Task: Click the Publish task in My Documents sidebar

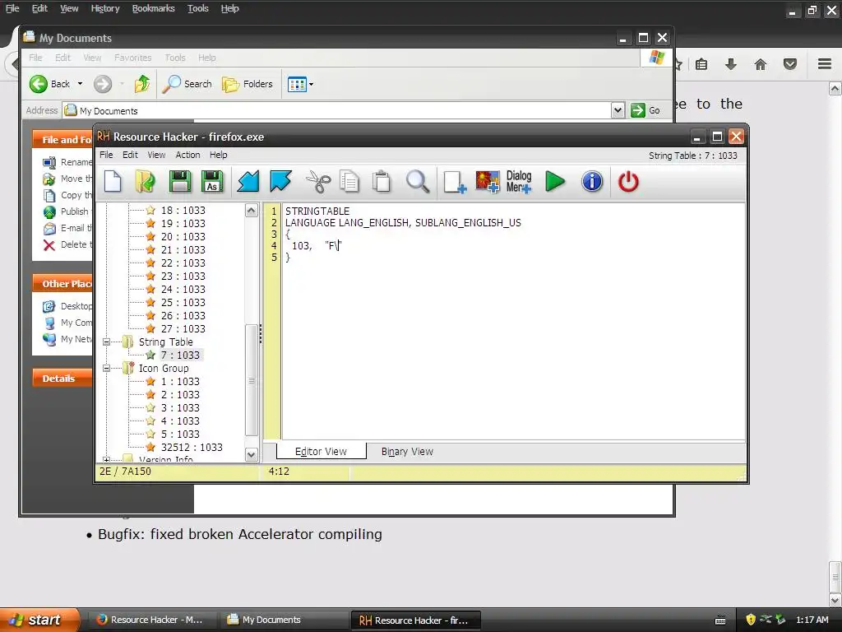Action: coord(66,211)
